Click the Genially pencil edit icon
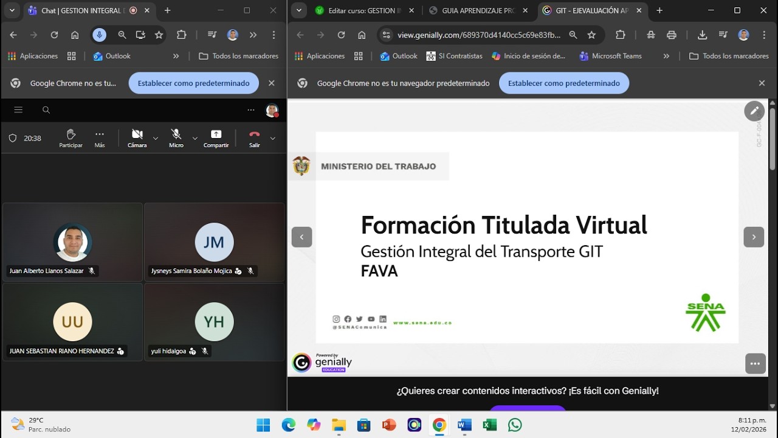The image size is (778, 438). (754, 111)
